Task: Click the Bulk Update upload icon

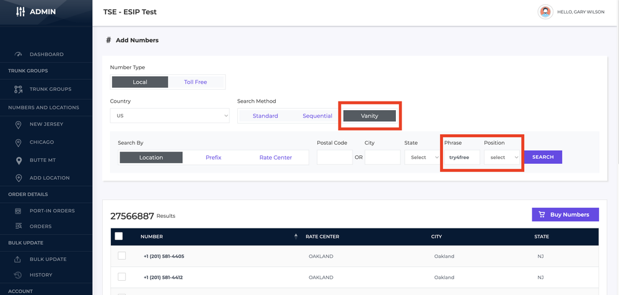Action: coord(17,259)
